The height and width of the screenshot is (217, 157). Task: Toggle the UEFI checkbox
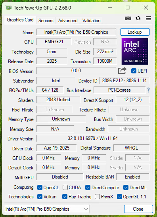click(134, 71)
